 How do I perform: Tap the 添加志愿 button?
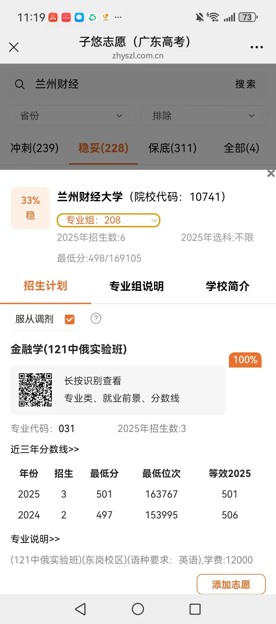point(231,584)
